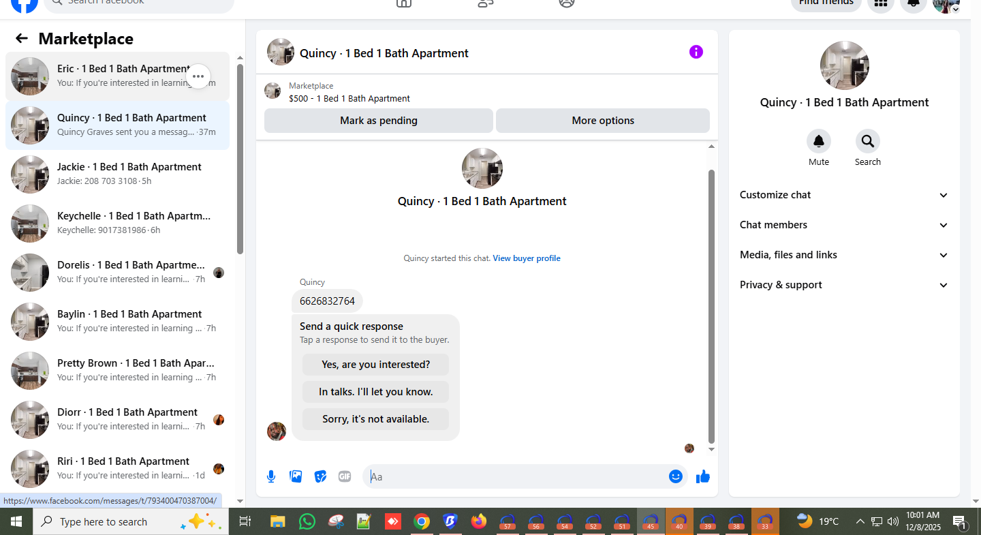Send quick reply 'Sorry, it's not available.'
Viewport: 981px width, 535px height.
(x=376, y=419)
